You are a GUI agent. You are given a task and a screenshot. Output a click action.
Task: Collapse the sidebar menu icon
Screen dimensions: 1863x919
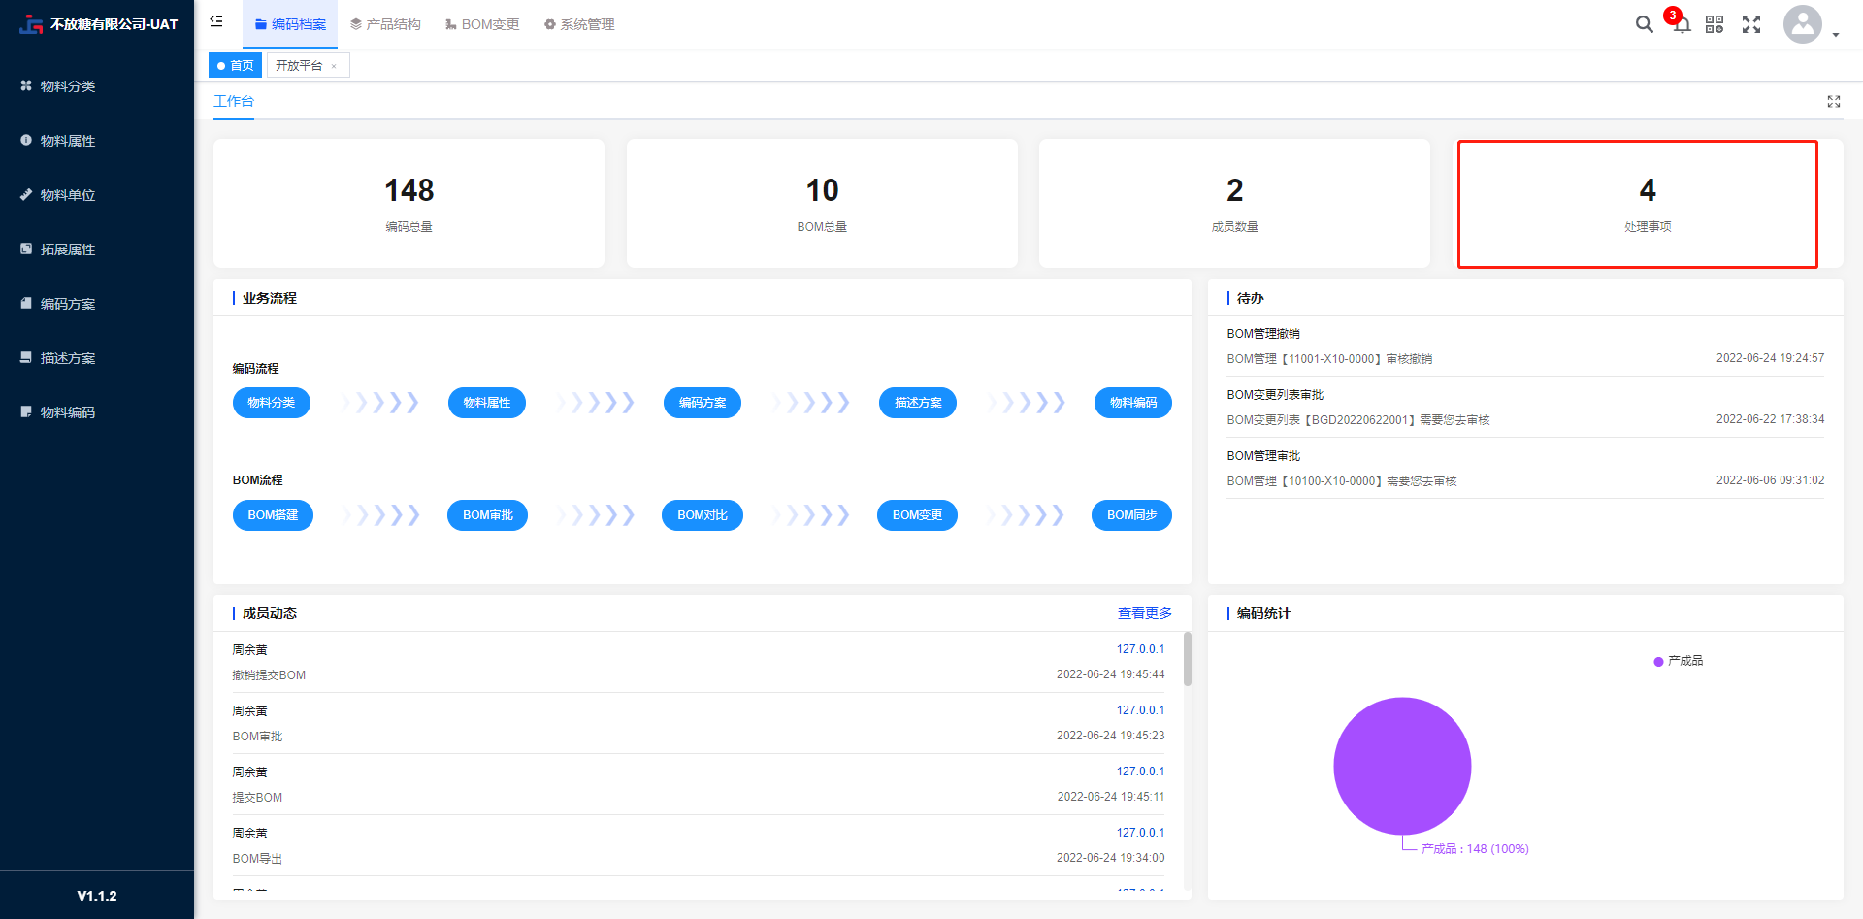point(216,21)
